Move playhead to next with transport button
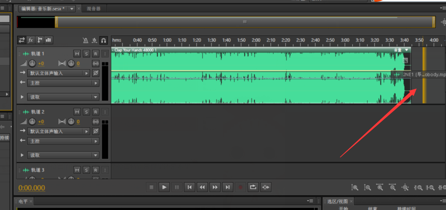This screenshot has height=210, width=446. (227, 187)
